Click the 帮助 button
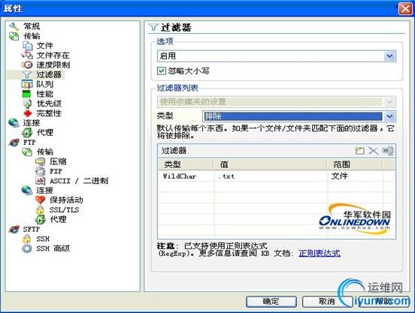The height and width of the screenshot is (313, 415). click(x=383, y=302)
